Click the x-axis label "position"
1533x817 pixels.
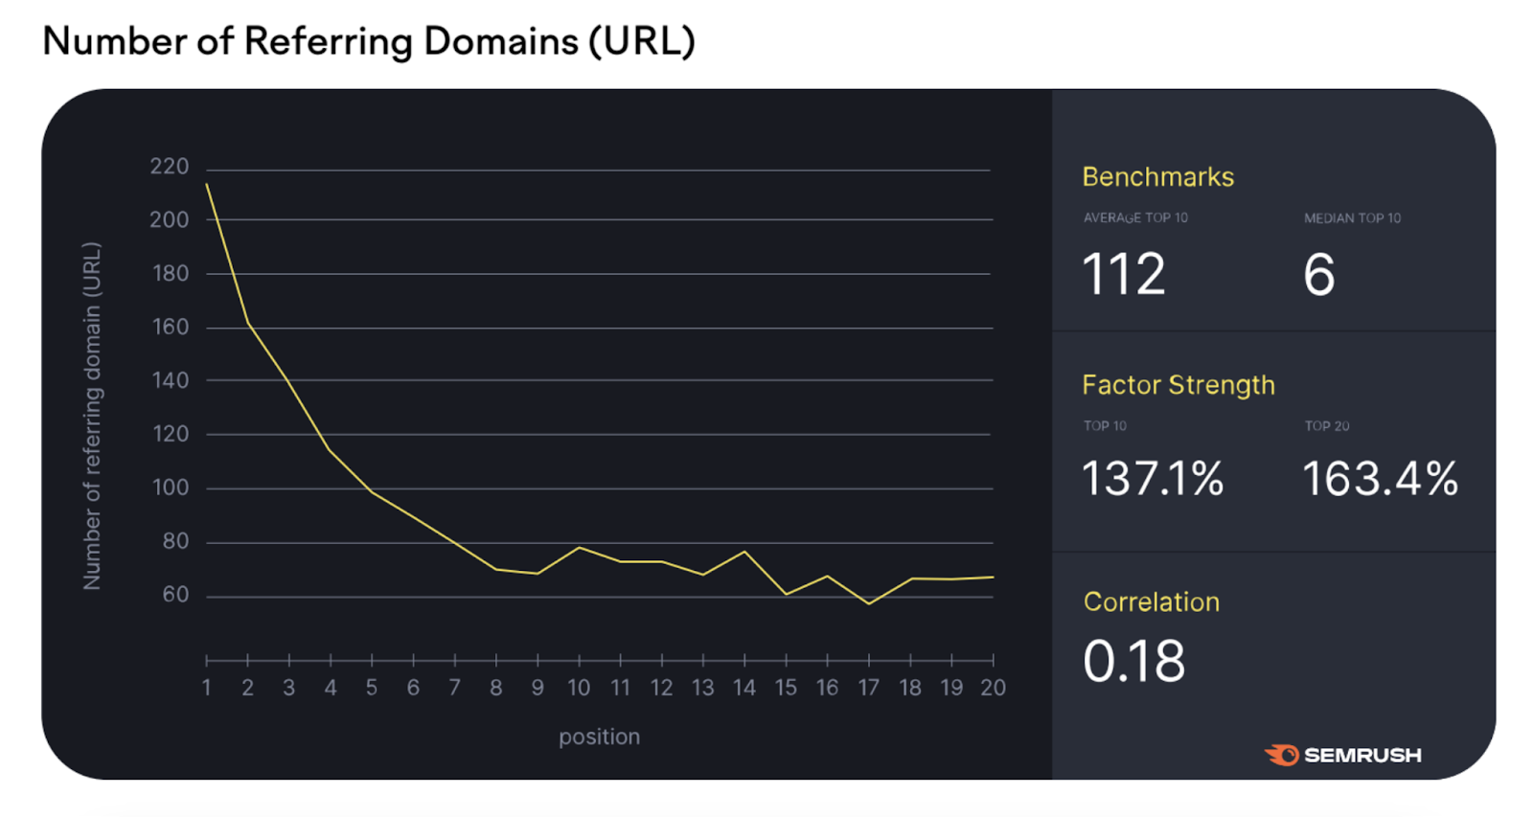[599, 737]
